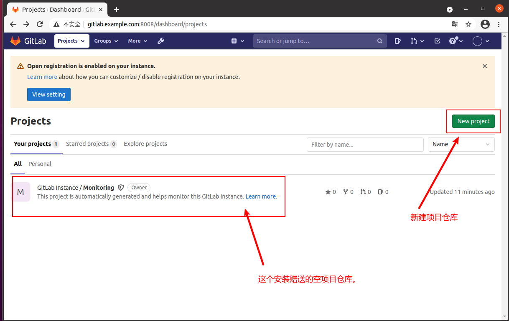
Task: Open the Name sort dropdown
Action: point(461,144)
